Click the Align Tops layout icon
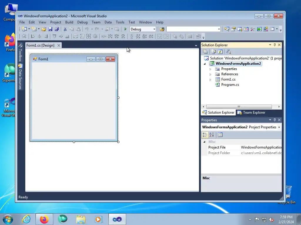Screen dimensions: 301x225 pyautogui.click(x=54, y=36)
